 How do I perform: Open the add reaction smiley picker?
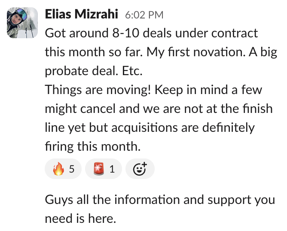pyautogui.click(x=140, y=169)
